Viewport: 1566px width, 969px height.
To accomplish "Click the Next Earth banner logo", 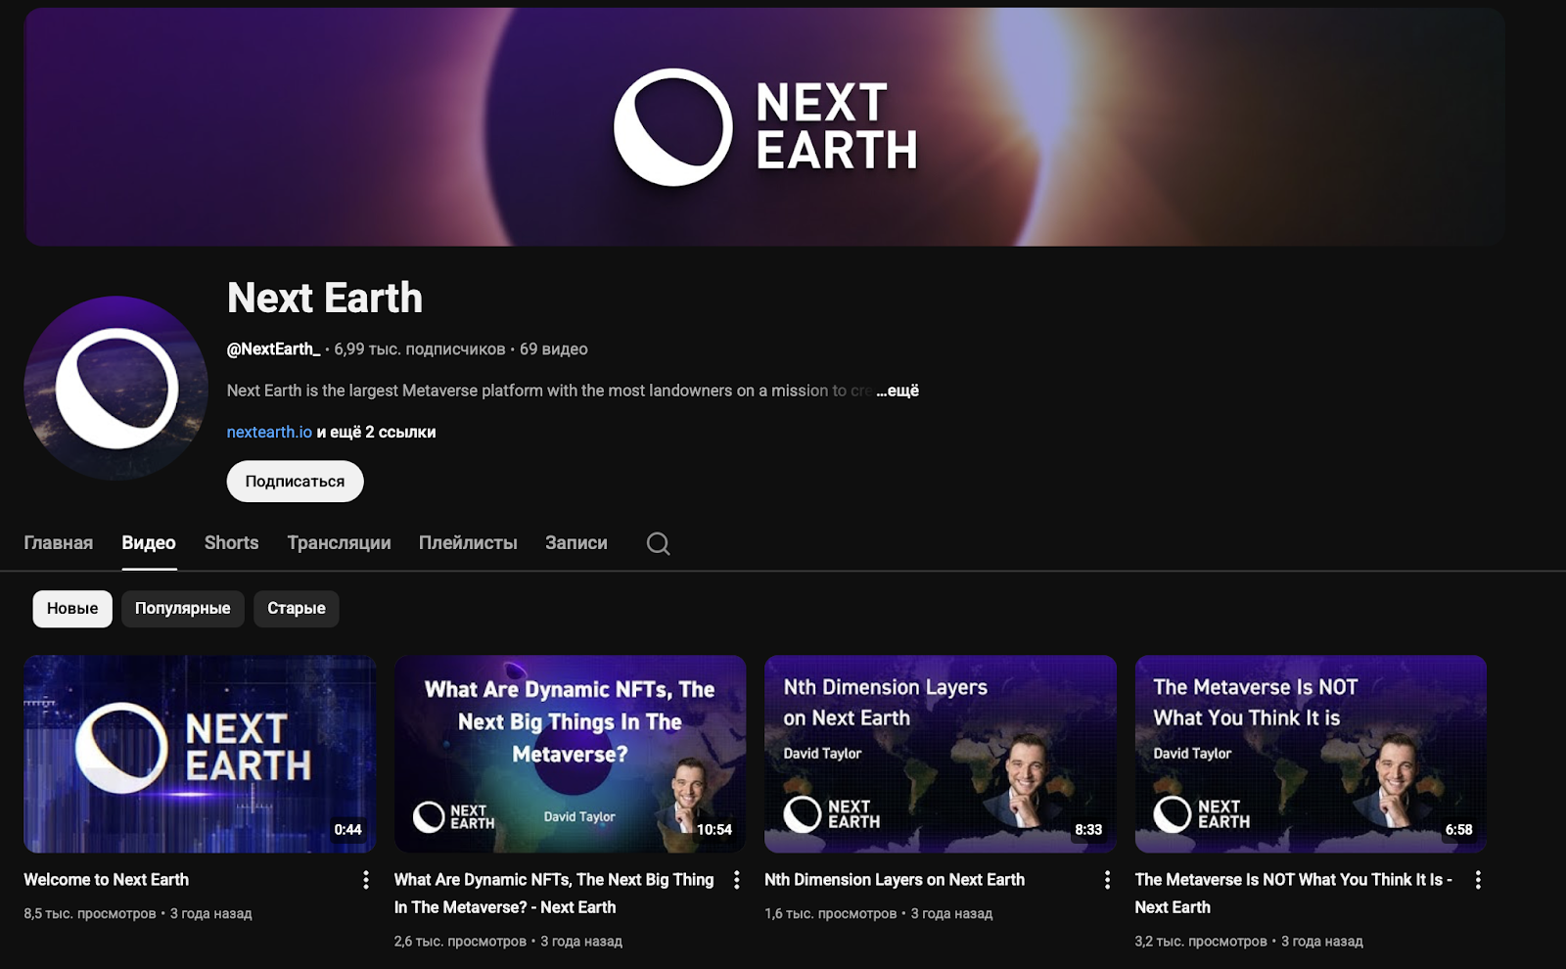I will coord(765,127).
